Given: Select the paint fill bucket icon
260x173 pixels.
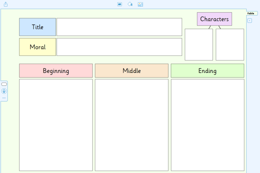Looking at the screenshot, I should (130, 4).
